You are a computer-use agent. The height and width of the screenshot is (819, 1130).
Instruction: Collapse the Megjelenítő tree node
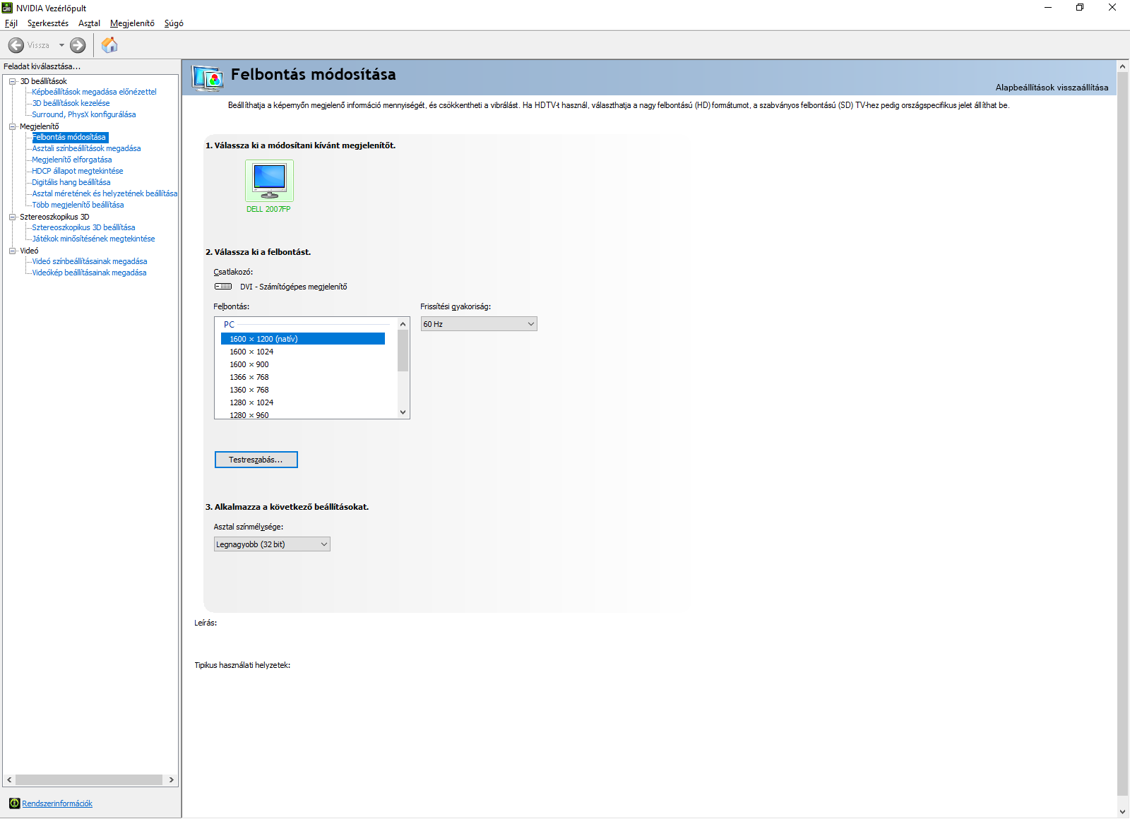point(12,126)
